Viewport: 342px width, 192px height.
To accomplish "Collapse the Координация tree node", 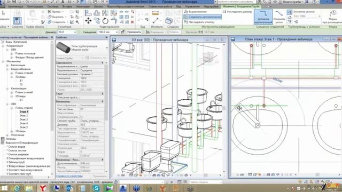I will click(3, 46).
